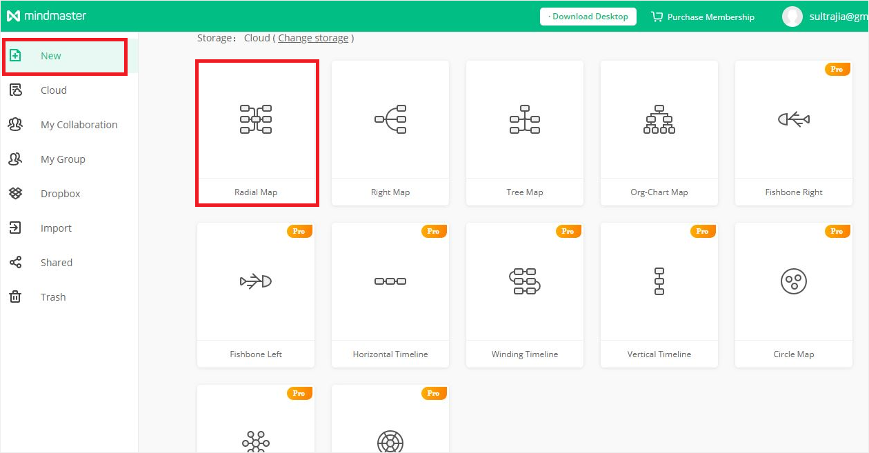Go to Cloud in the sidebar
Viewport: 869px width, 453px height.
(53, 90)
